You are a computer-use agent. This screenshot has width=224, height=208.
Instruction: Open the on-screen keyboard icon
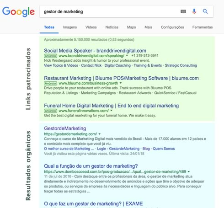tap(183, 11)
